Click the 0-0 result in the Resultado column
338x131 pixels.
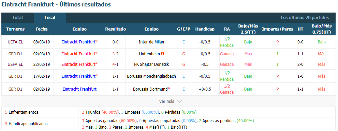pyautogui.click(x=116, y=42)
